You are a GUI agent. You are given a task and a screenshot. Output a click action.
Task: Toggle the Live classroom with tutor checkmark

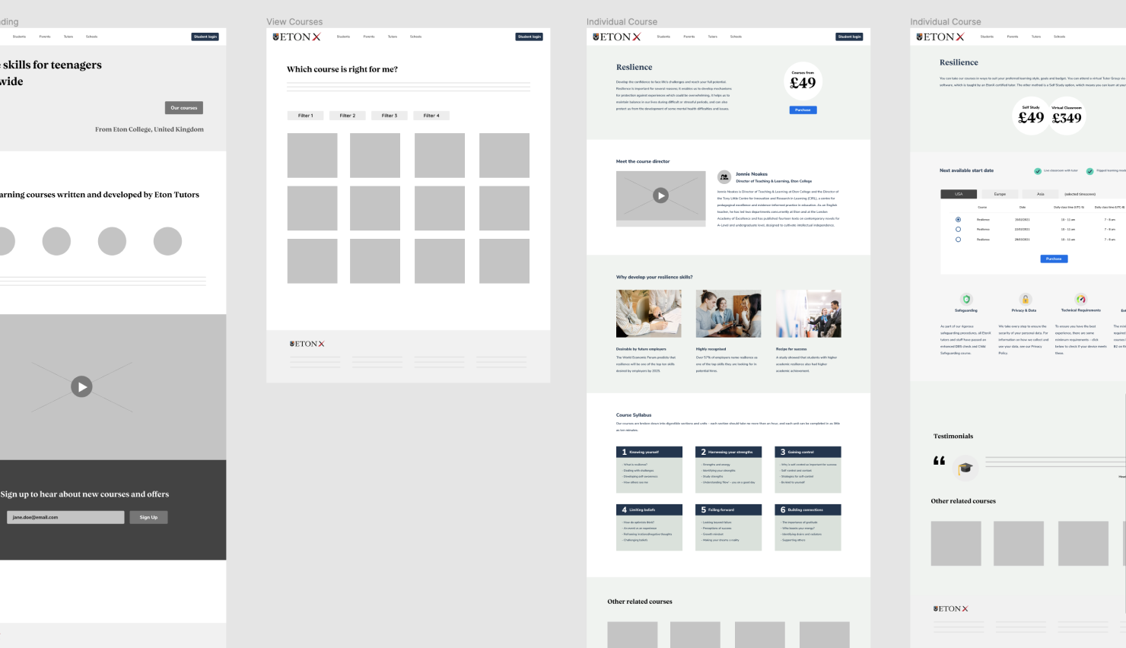(x=1038, y=171)
